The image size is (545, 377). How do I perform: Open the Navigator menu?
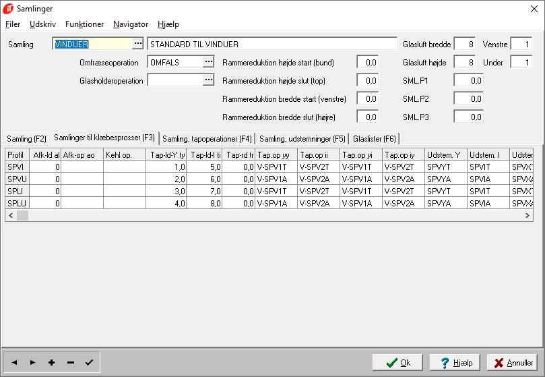[131, 24]
